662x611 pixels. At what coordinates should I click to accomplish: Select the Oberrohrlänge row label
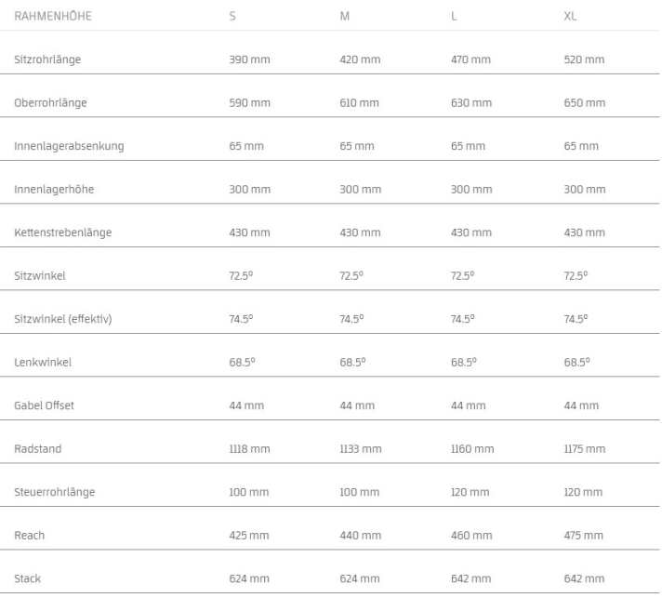(50, 103)
